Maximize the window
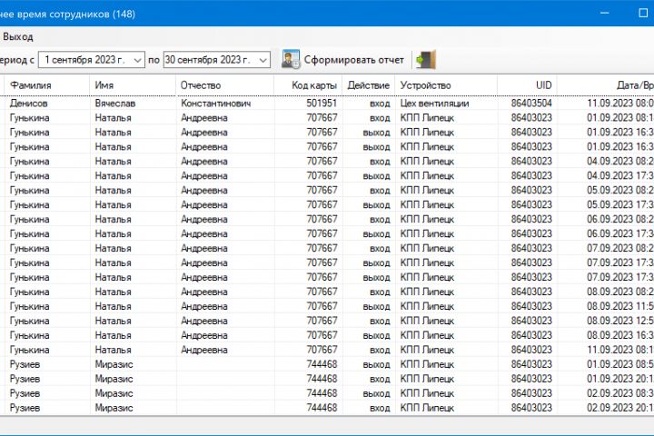This screenshot has width=654, height=436. 643,13
